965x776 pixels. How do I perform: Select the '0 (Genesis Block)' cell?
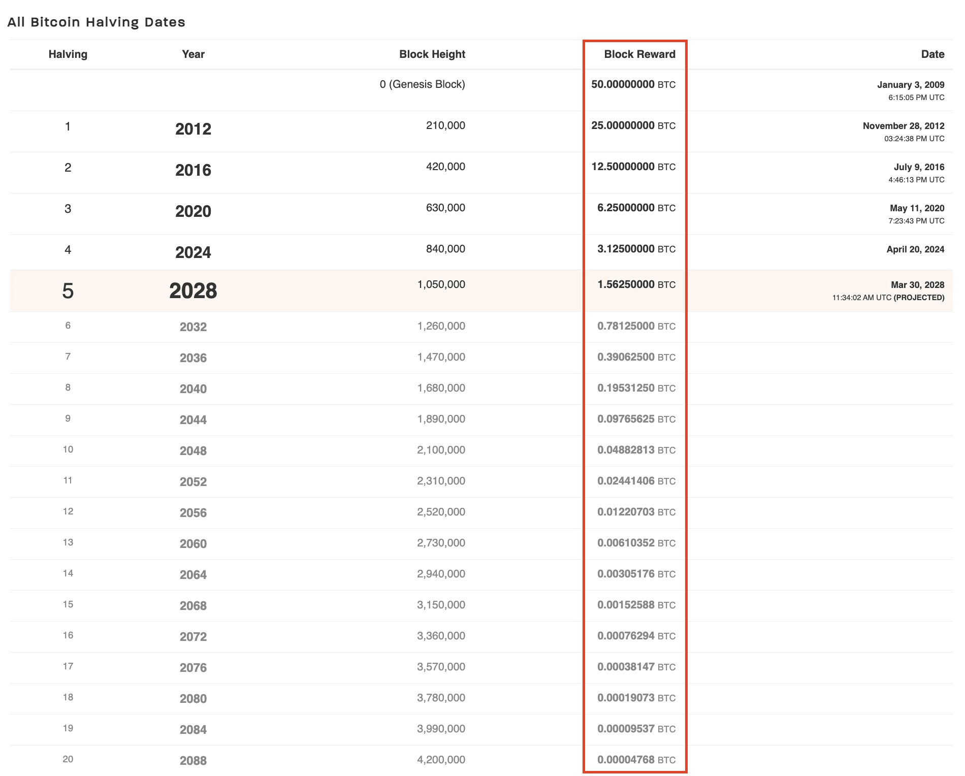[422, 84]
